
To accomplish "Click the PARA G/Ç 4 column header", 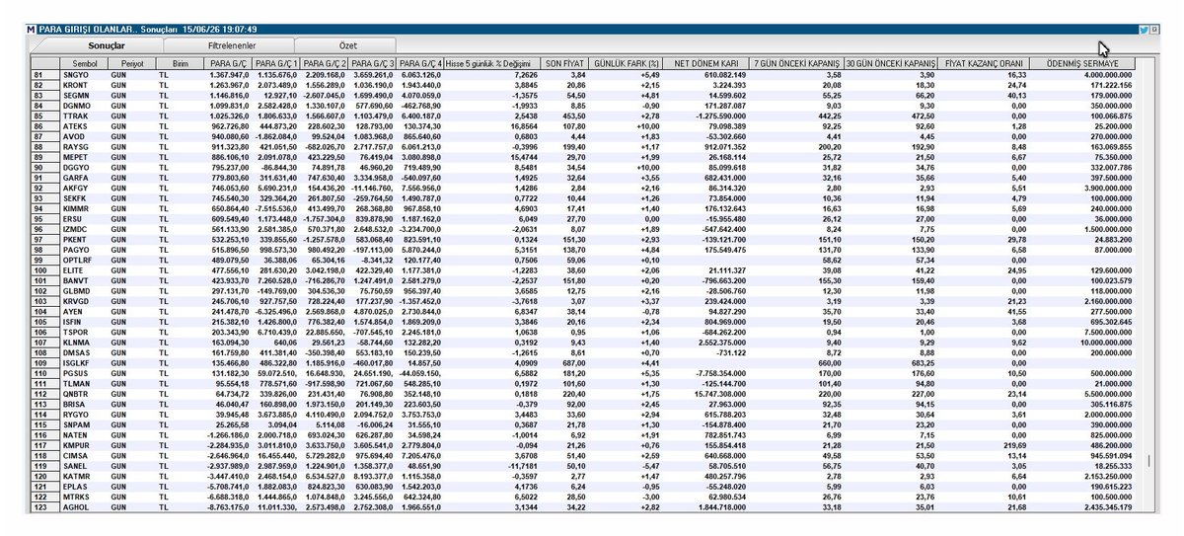I will pos(421,63).
